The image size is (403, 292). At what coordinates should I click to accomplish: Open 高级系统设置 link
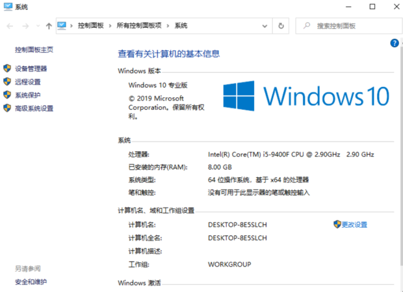pos(34,108)
